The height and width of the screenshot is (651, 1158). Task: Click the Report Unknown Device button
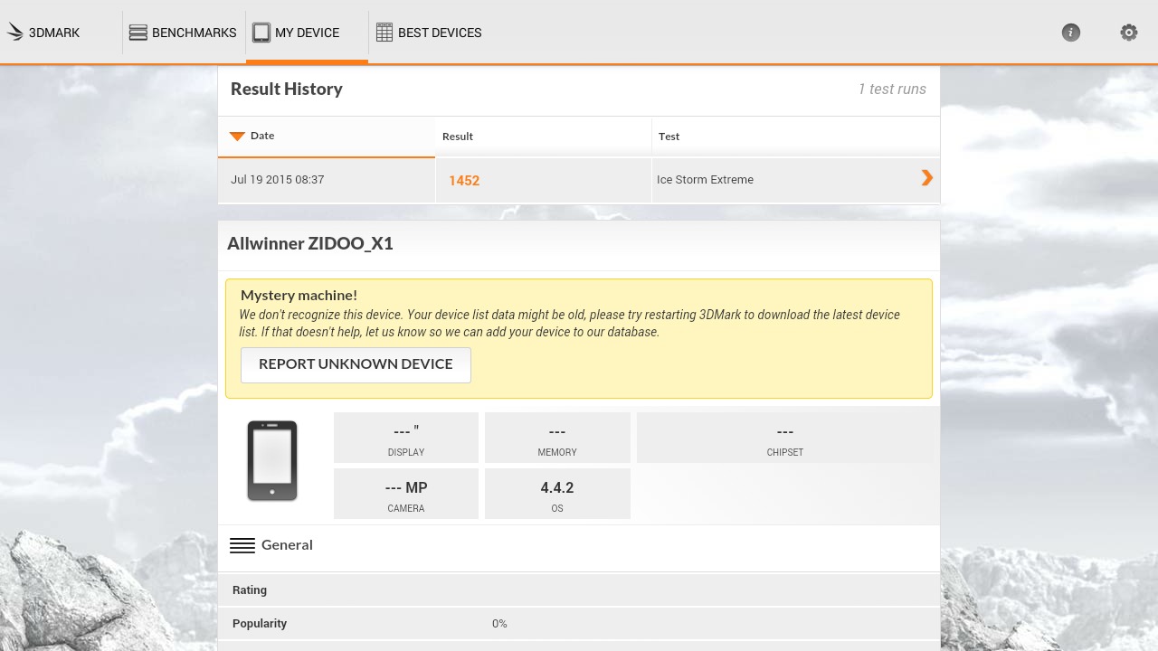pyautogui.click(x=356, y=364)
